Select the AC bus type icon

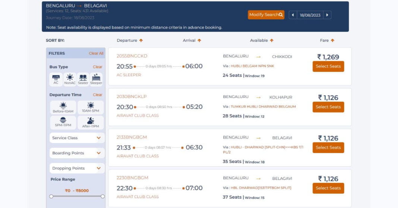click(x=56, y=79)
